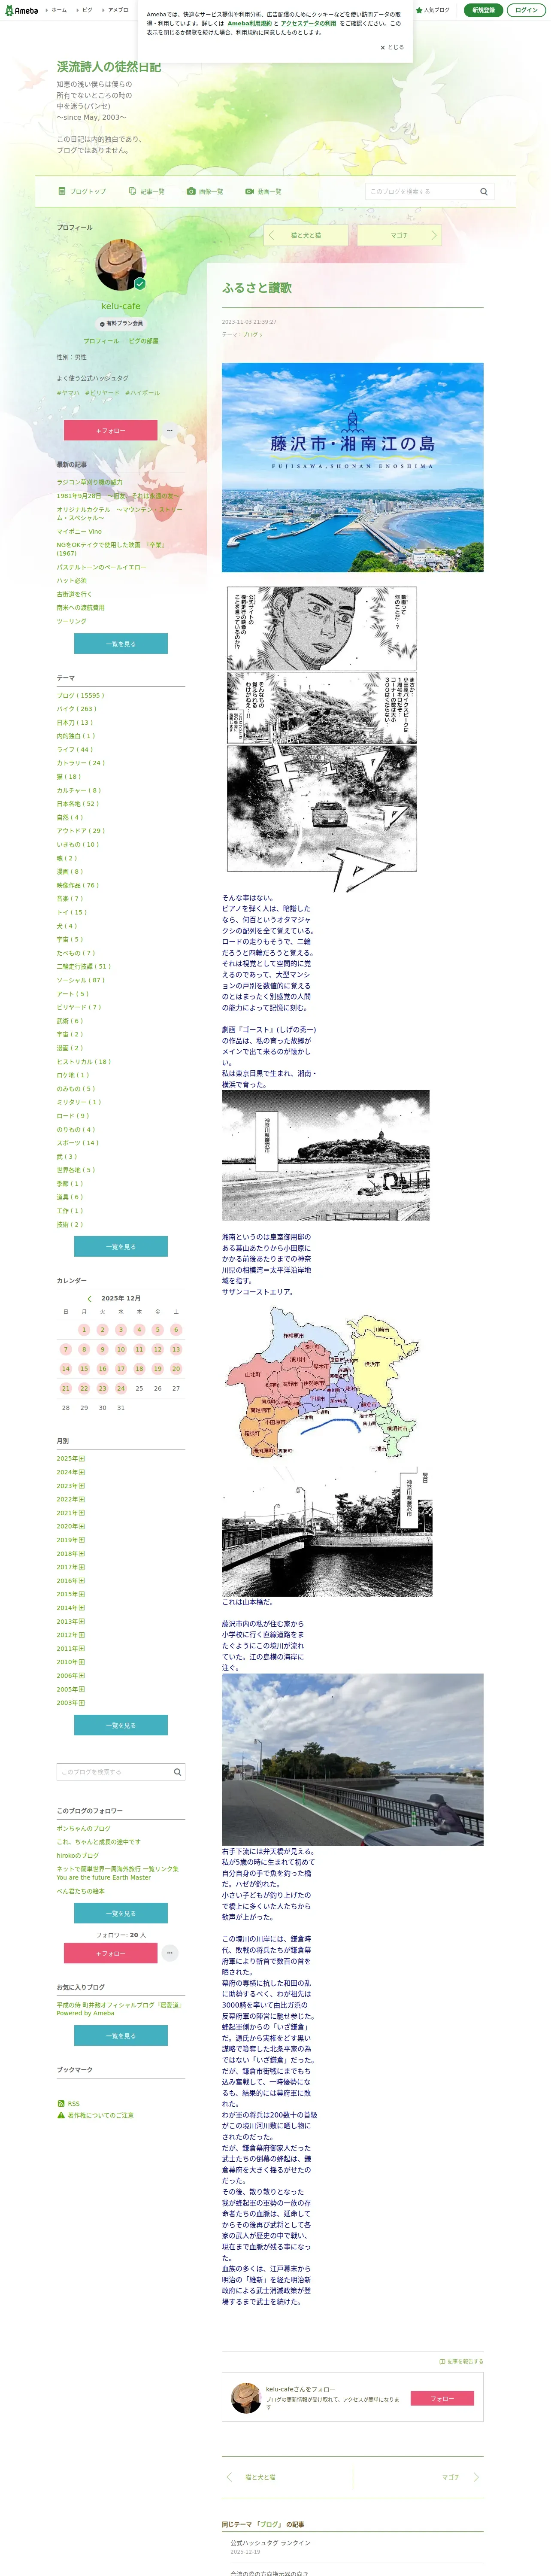Go to previous article 猫と犬と猿 at top
The width and height of the screenshot is (551, 2576).
pos(305,235)
